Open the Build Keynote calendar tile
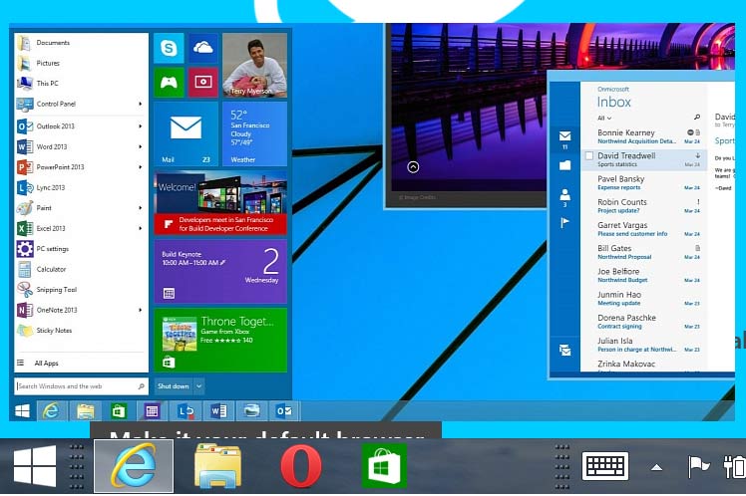 220,271
